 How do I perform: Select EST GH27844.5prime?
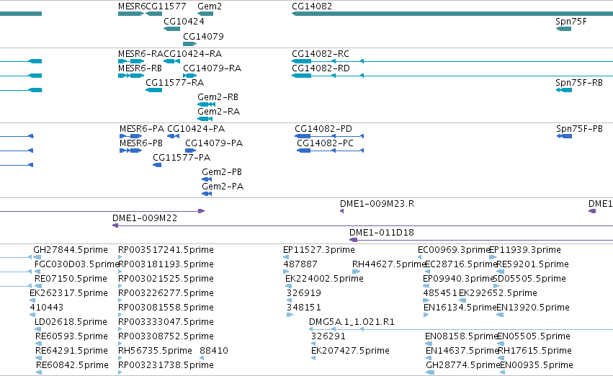coord(71,250)
